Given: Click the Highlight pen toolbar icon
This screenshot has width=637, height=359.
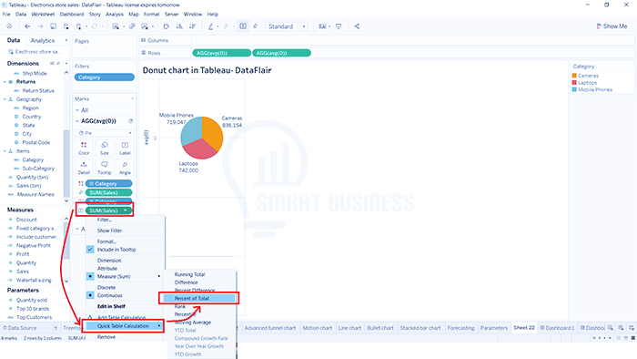Looking at the screenshot, I should (x=210, y=26).
